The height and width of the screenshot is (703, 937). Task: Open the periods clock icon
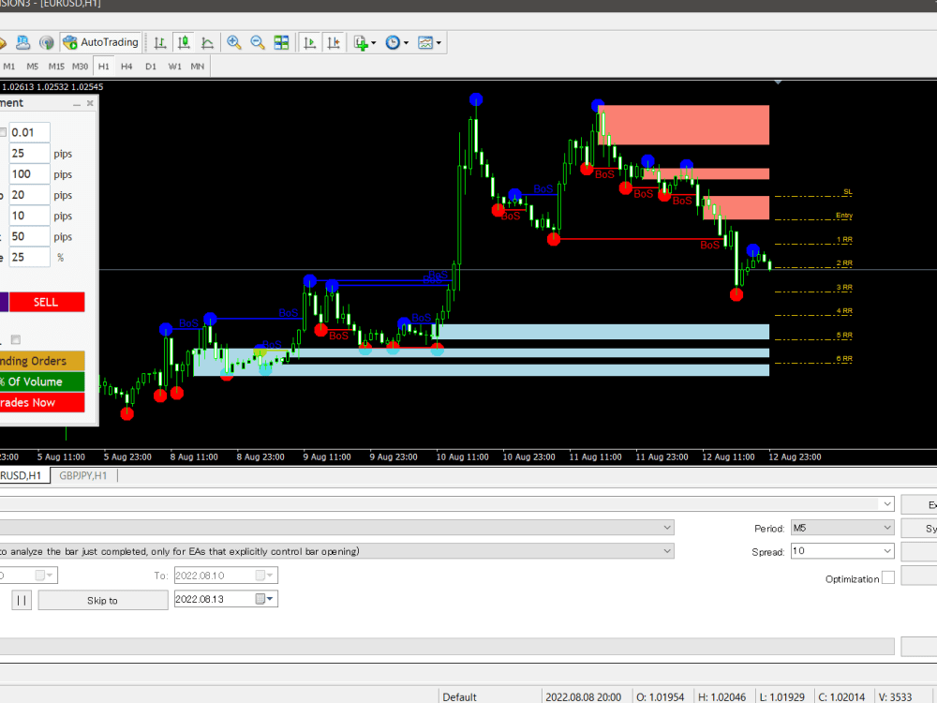coord(393,42)
